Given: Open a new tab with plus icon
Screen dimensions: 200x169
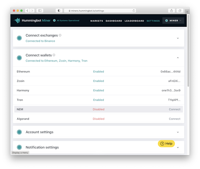Looking at the screenshot, I should point(187,12).
